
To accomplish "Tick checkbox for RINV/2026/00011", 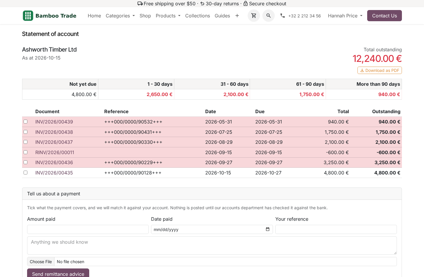I will click(26, 152).
